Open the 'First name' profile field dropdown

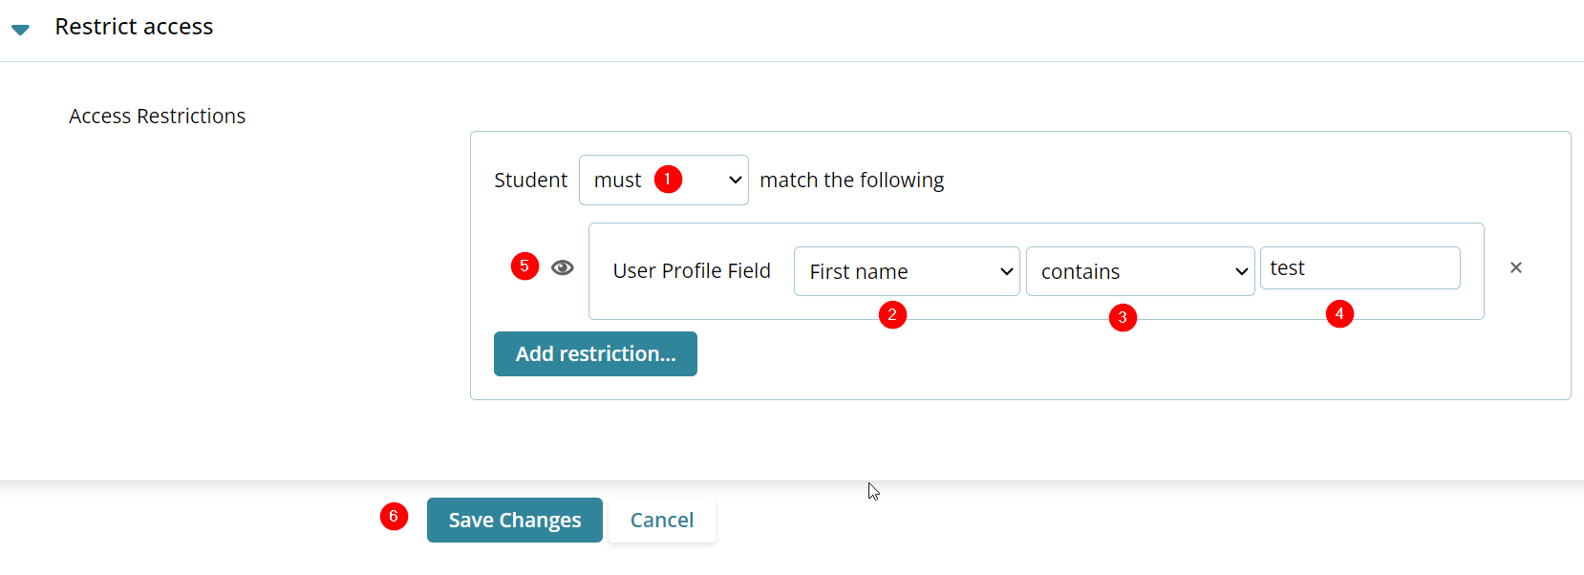907,271
